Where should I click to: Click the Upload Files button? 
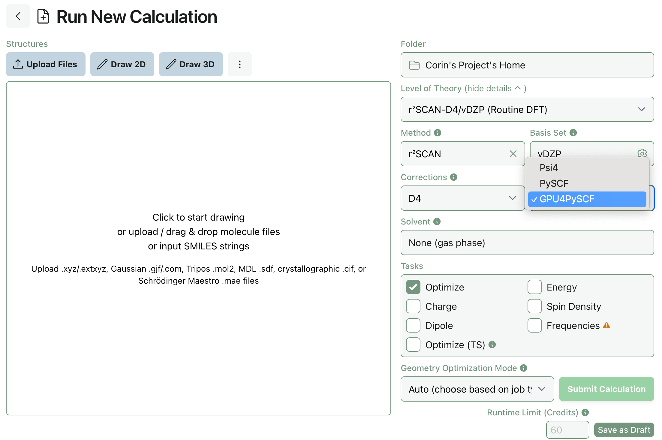click(x=46, y=64)
